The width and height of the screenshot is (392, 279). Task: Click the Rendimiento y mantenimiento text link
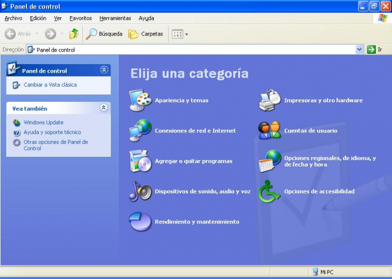[197, 222]
